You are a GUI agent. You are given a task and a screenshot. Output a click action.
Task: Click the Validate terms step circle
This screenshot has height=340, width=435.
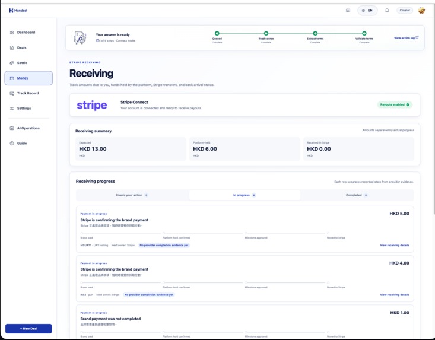pyautogui.click(x=364, y=33)
